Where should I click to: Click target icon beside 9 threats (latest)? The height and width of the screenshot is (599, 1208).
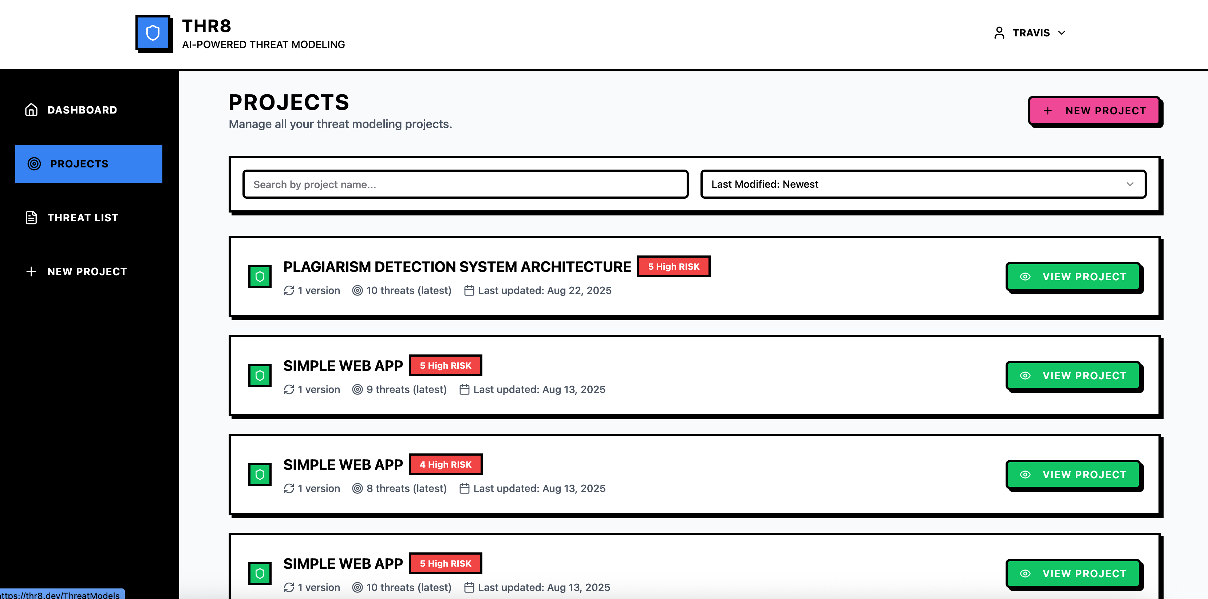(x=357, y=389)
